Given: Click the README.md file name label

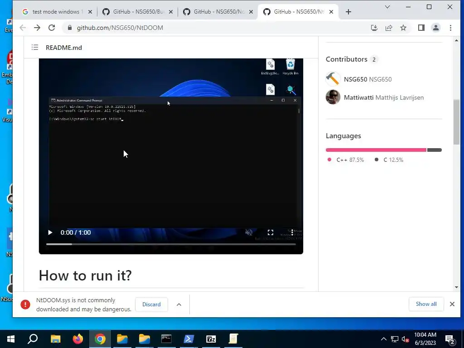Looking at the screenshot, I should [x=63, y=48].
